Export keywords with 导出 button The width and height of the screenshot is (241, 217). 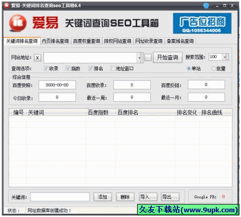point(170,197)
